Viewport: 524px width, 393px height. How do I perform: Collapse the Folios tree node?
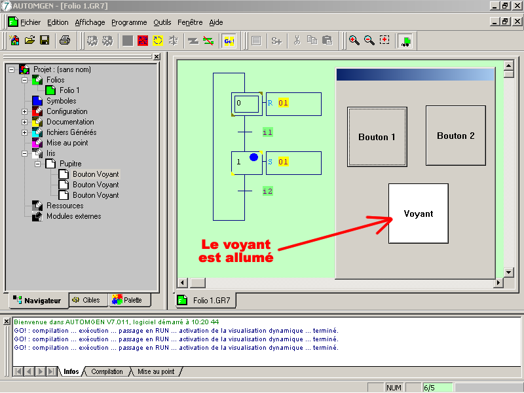tap(25, 80)
